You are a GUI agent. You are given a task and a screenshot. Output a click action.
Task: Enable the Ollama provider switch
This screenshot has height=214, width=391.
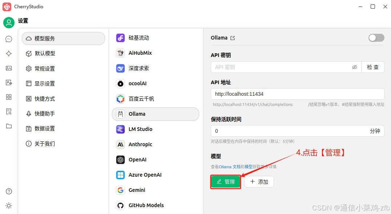point(376,38)
